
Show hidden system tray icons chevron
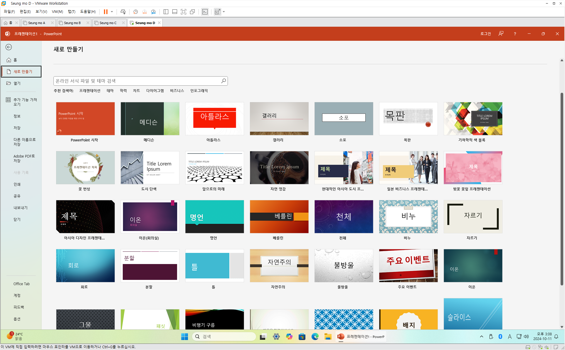click(x=482, y=337)
